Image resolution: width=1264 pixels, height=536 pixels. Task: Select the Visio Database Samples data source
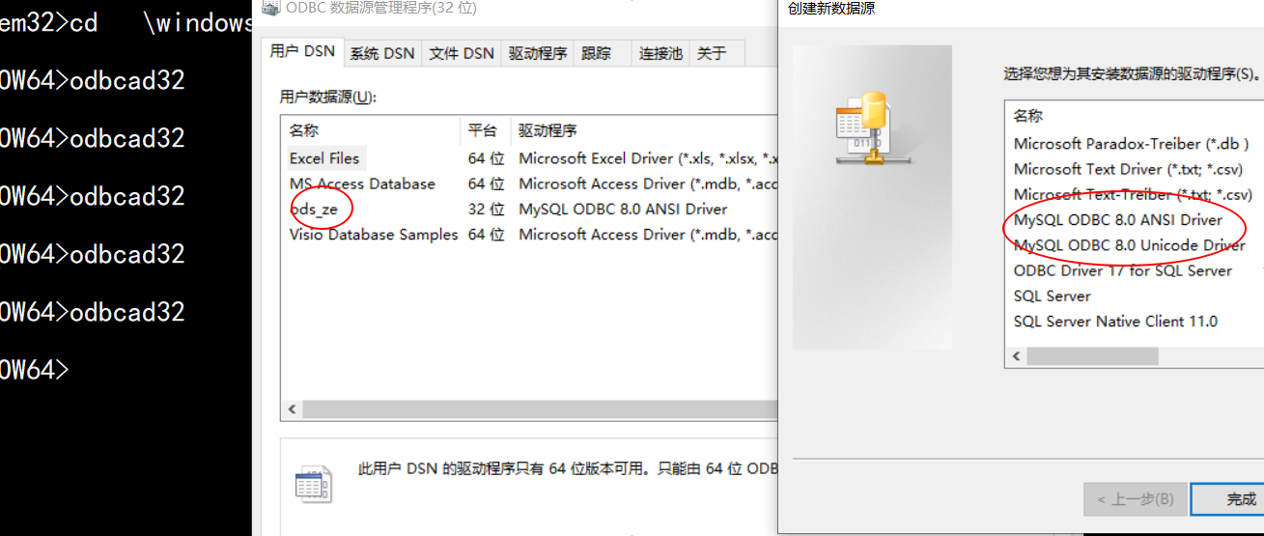click(x=374, y=234)
